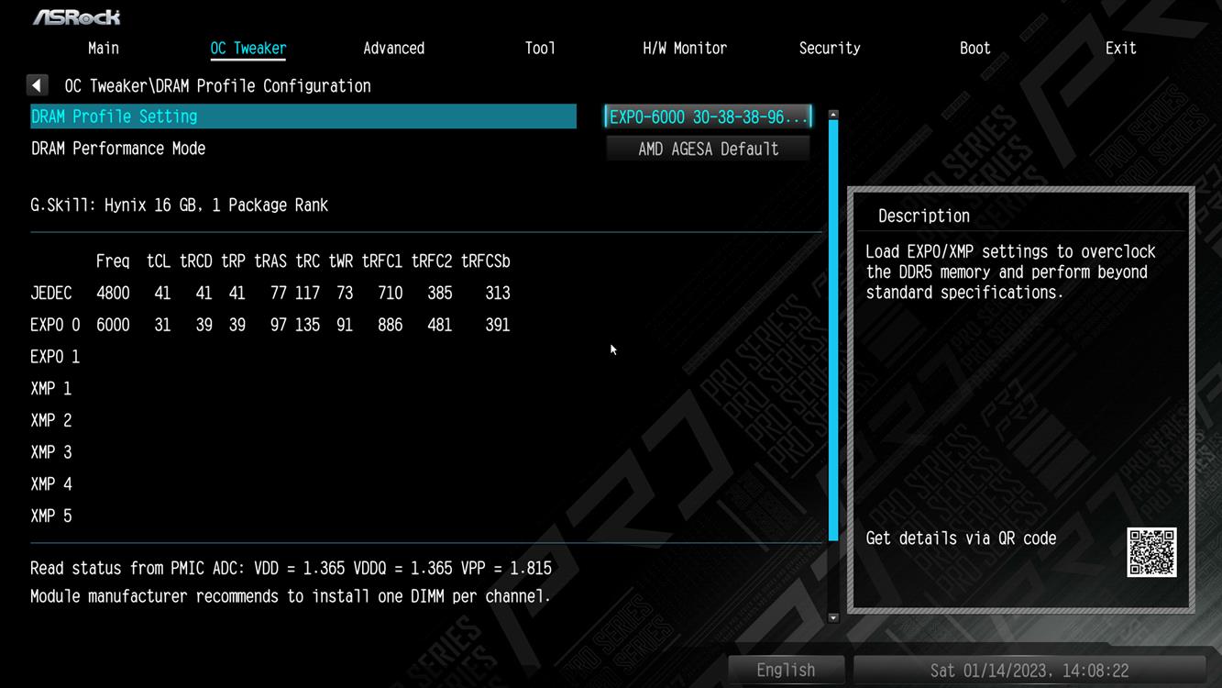Click the scrollbar up arrow
Viewport: 1222px width, 688px height.
833,115
